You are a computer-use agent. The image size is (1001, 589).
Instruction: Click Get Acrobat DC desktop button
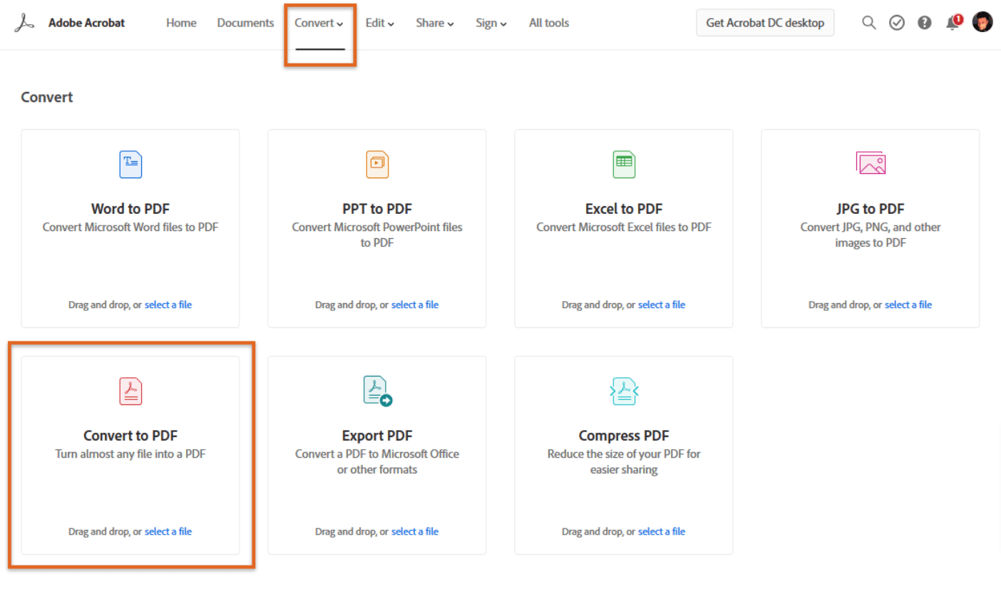coord(765,23)
